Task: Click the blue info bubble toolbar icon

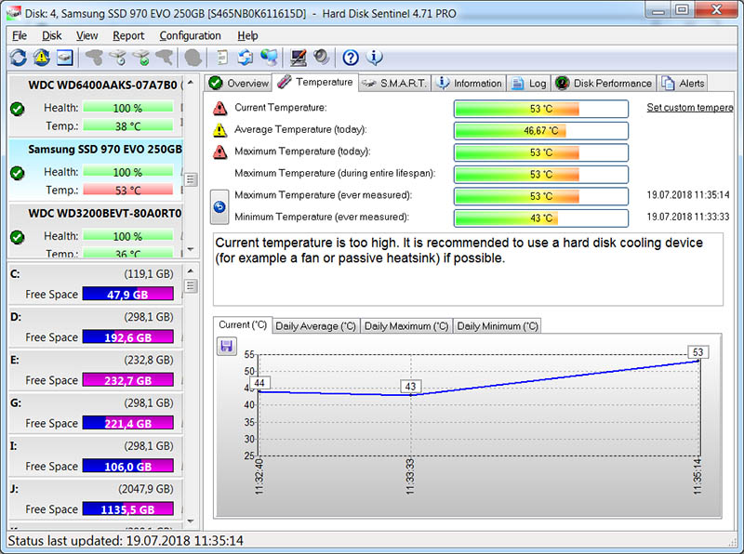Action: point(375,58)
